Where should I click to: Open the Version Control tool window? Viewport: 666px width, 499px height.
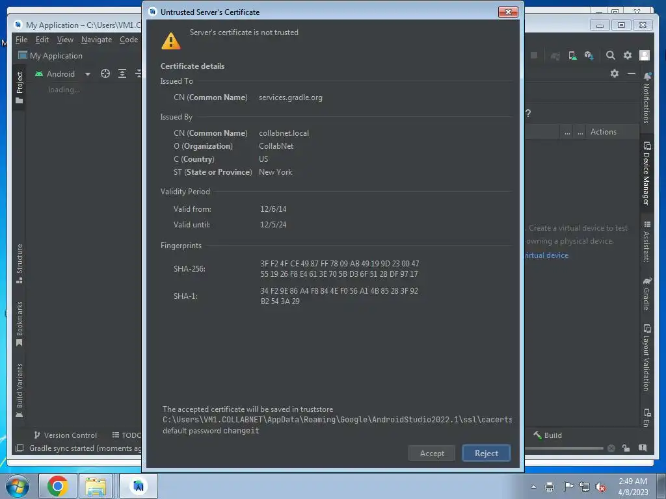pos(66,435)
